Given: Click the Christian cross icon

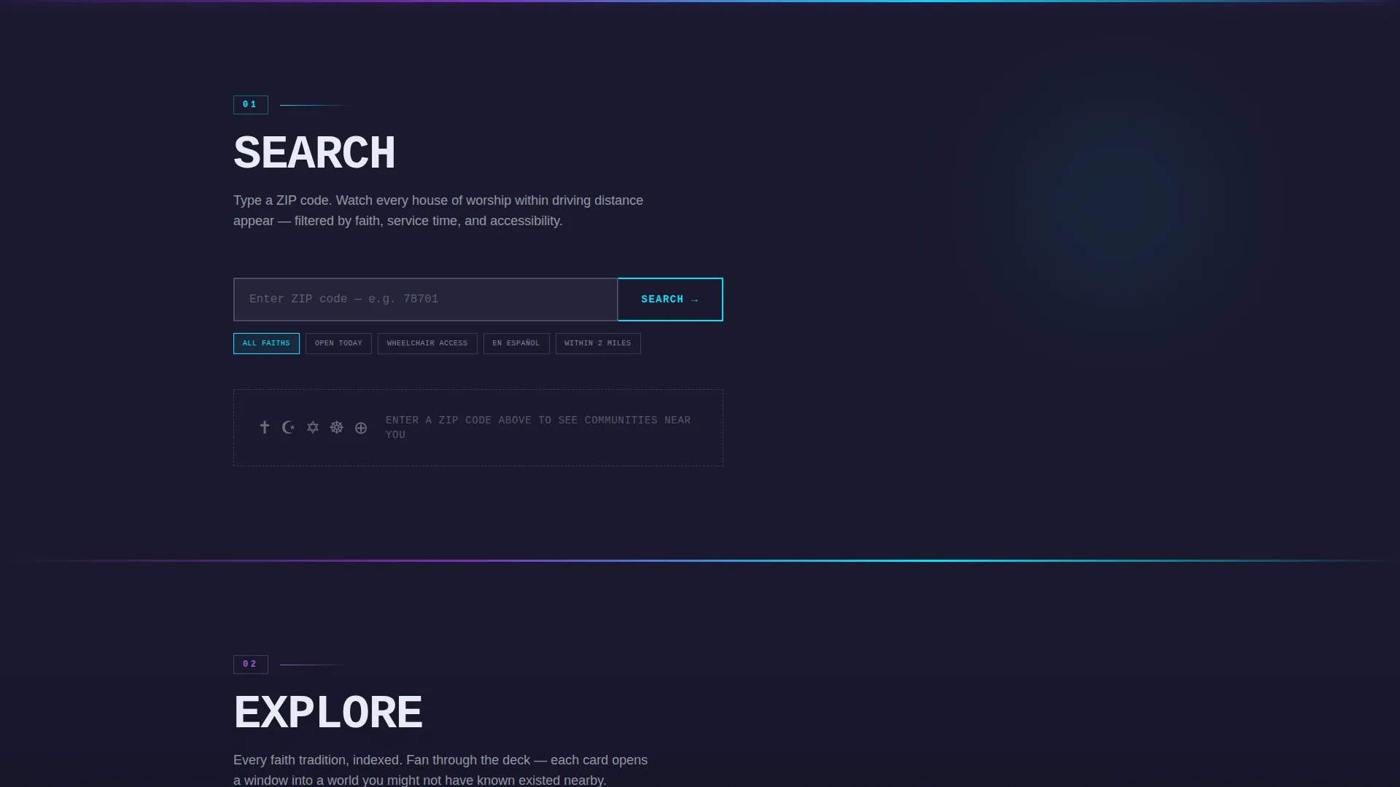Looking at the screenshot, I should coord(265,427).
